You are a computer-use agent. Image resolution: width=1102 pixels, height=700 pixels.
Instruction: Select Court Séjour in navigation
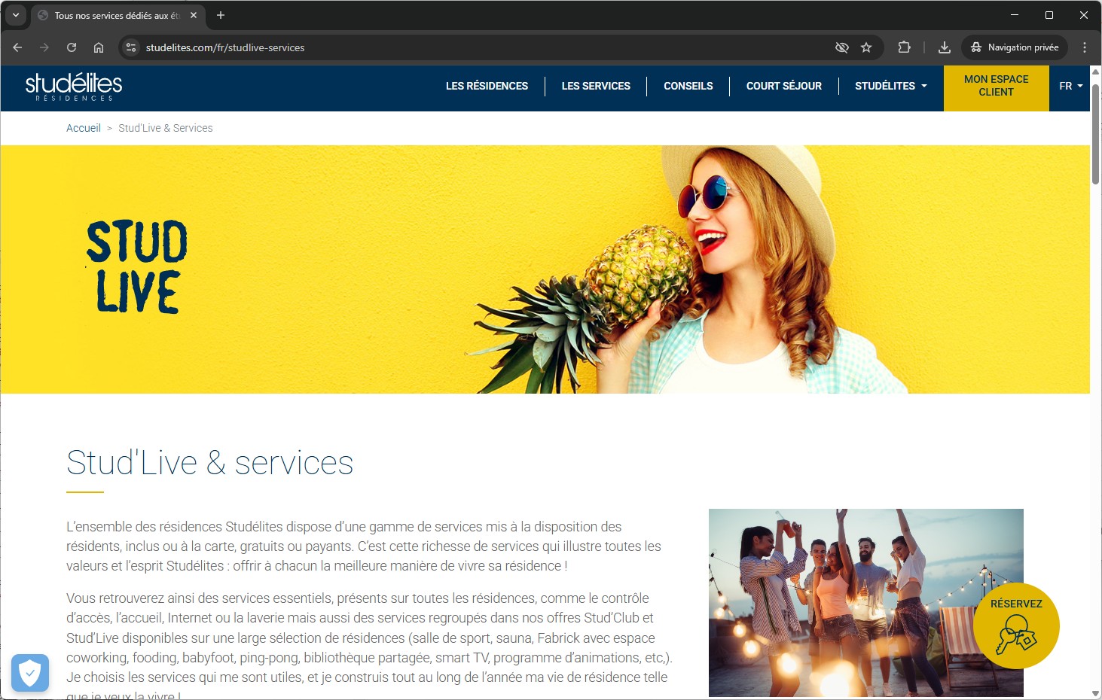(x=783, y=86)
